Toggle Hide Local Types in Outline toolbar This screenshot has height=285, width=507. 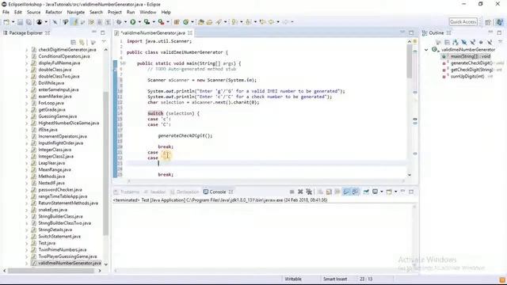tap(490, 42)
